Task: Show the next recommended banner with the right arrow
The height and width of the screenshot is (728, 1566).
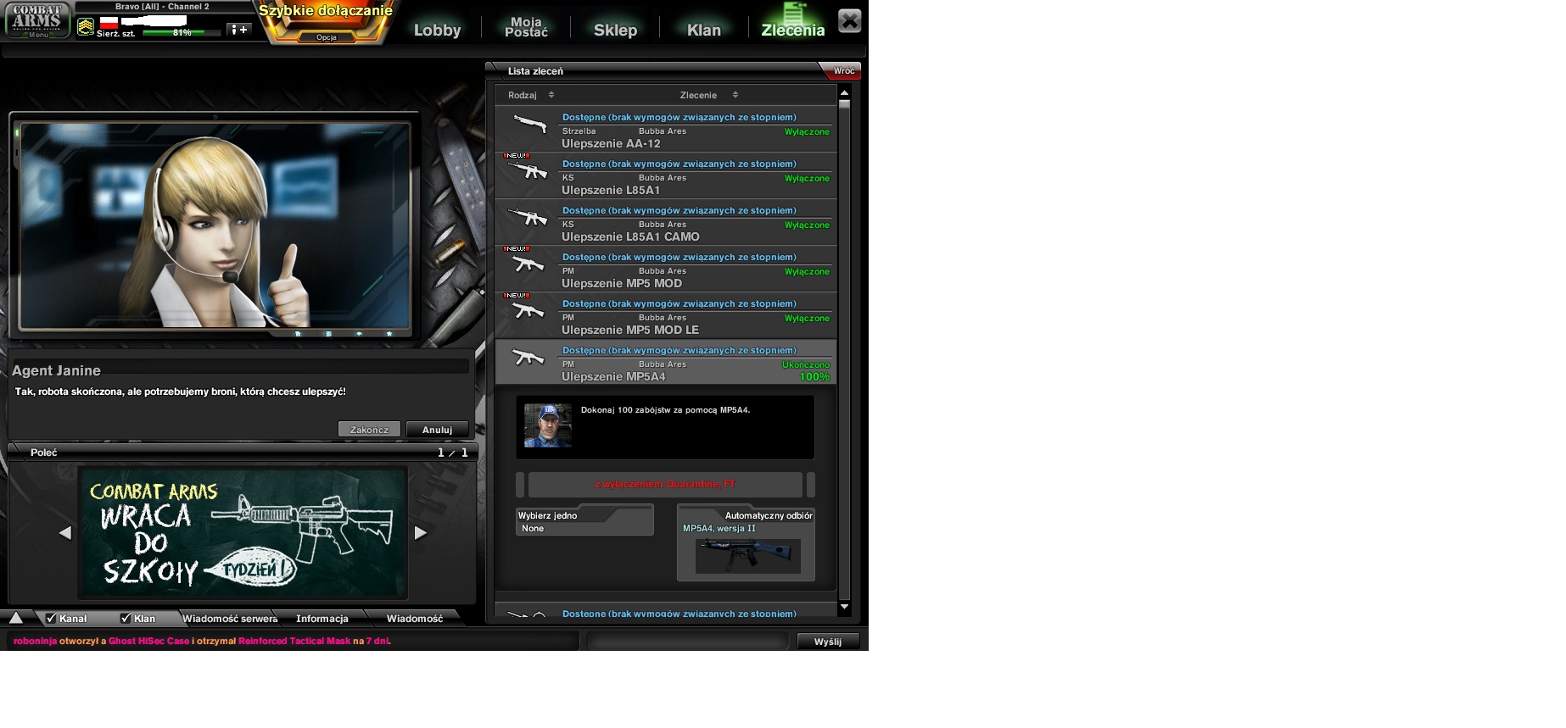Action: click(420, 532)
